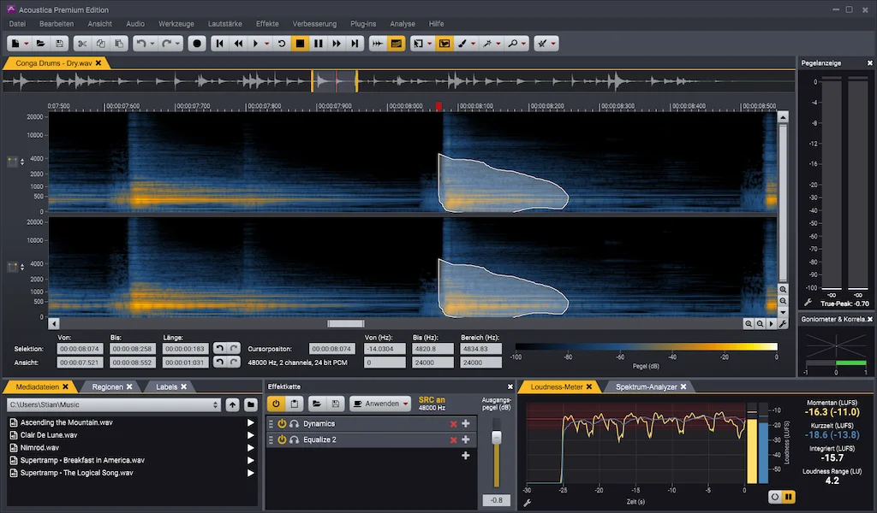Click the Save disk icon in main toolbar
This screenshot has height=513, width=877.
pyautogui.click(x=59, y=44)
